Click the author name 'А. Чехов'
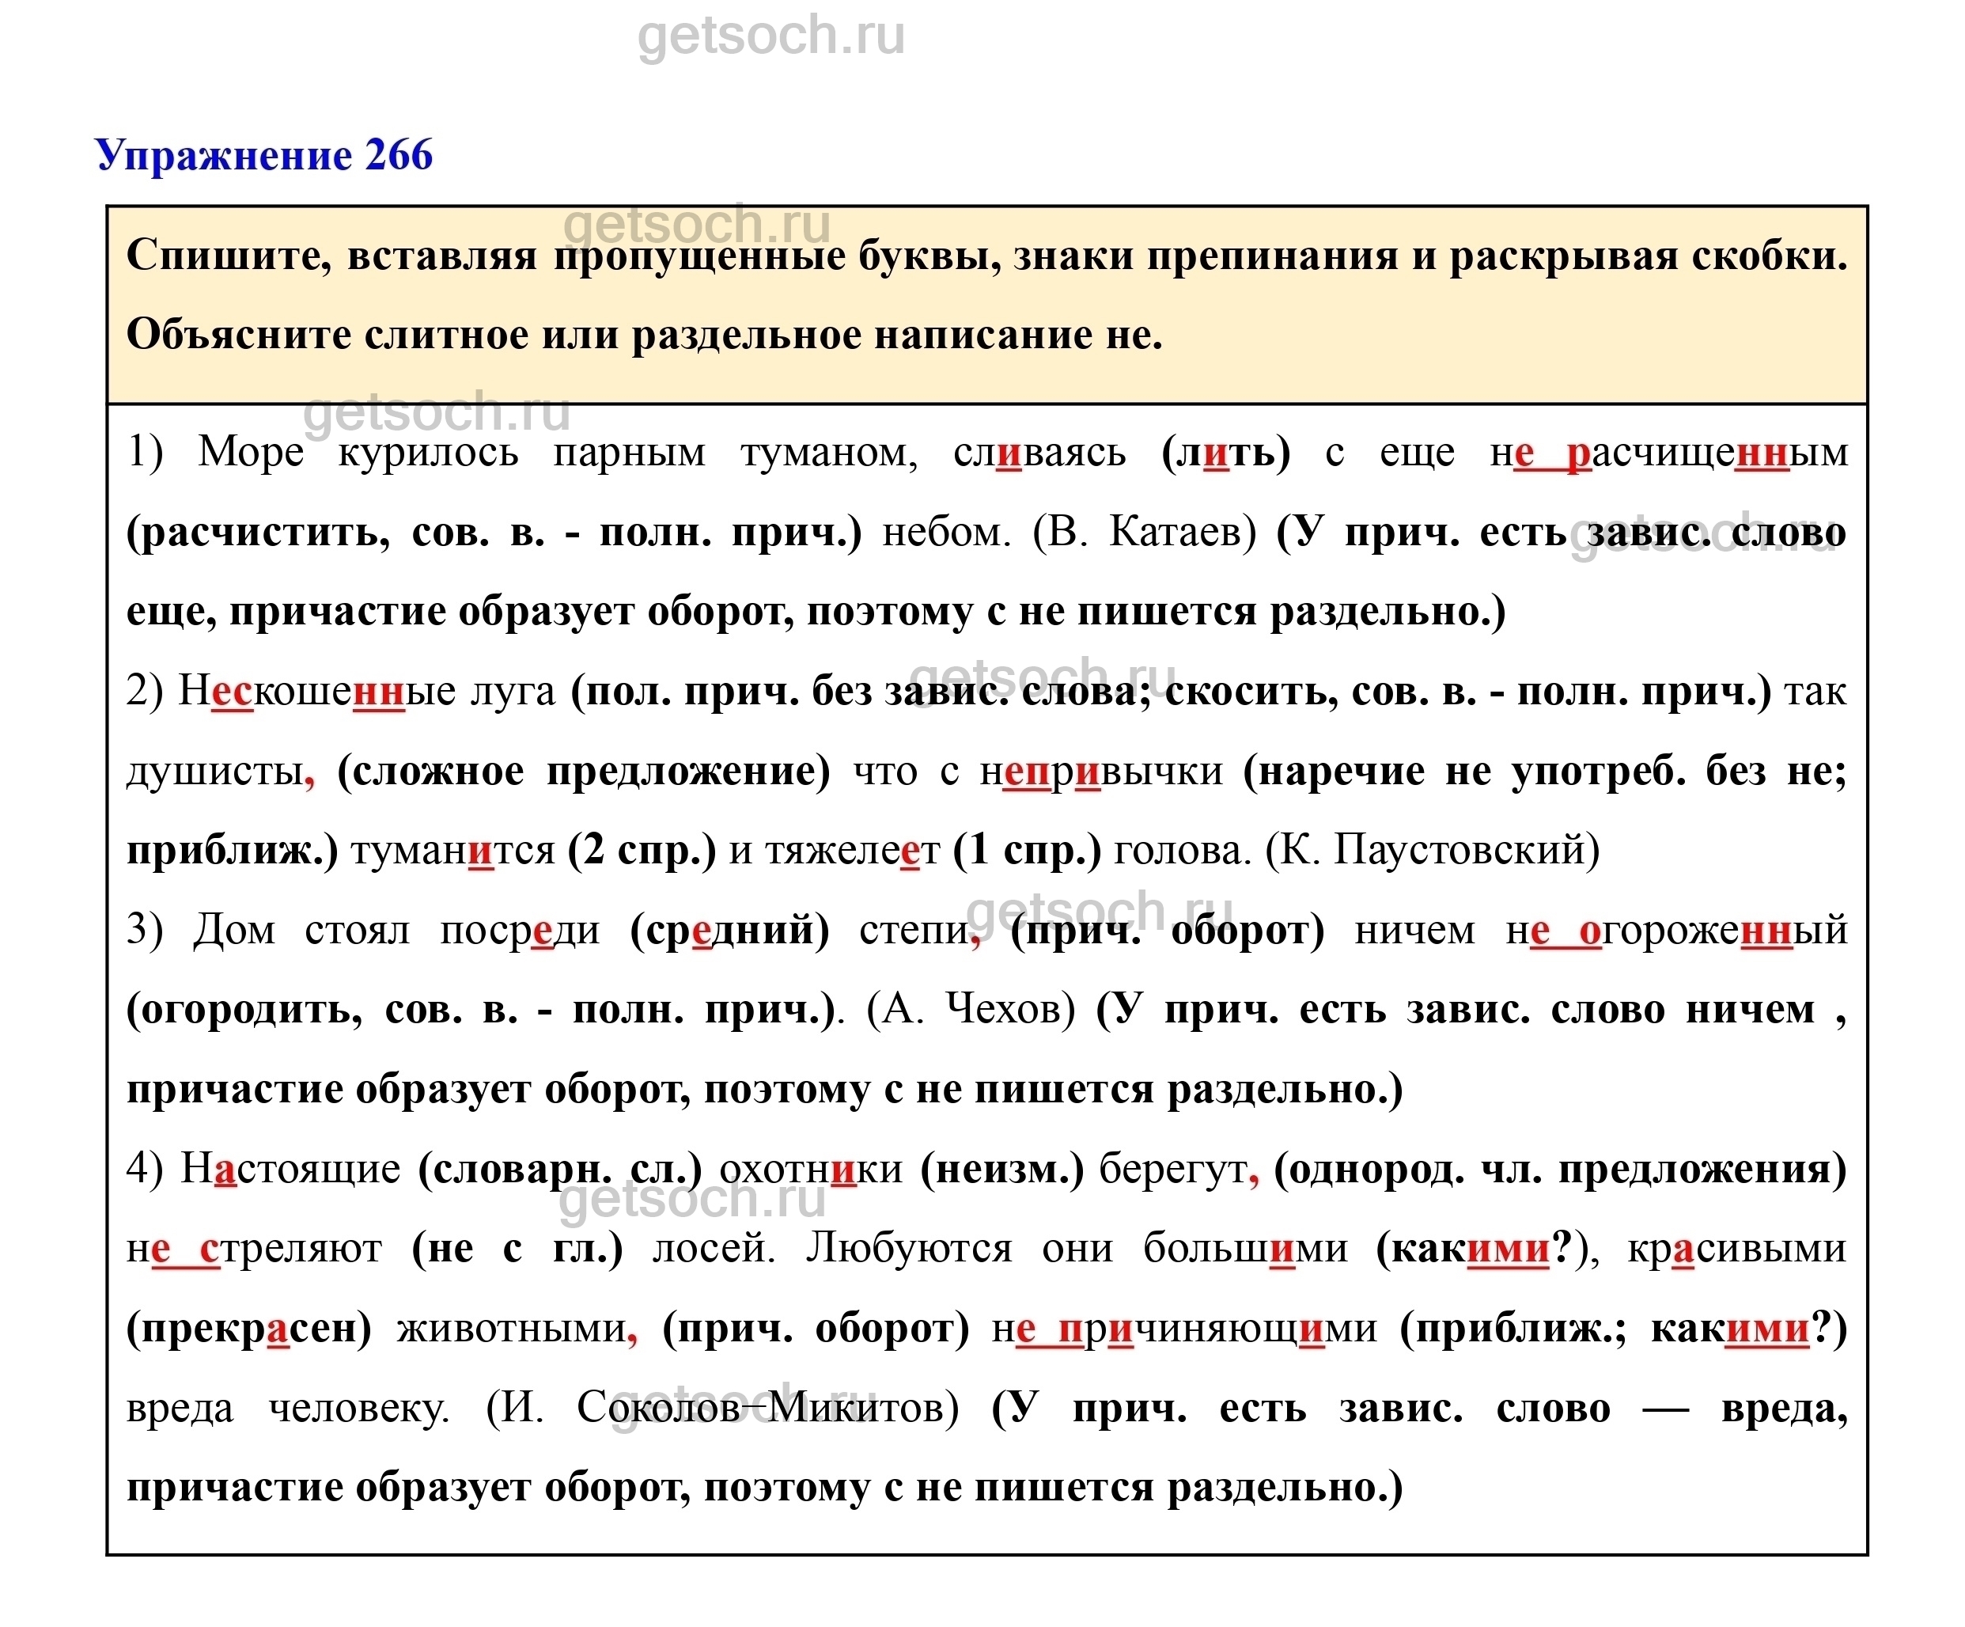Screen dimensions: 1965x1627 point(971,1009)
